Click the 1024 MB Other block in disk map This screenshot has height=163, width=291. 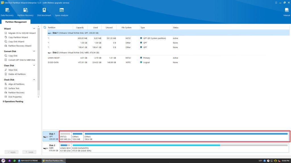tap(77, 136)
